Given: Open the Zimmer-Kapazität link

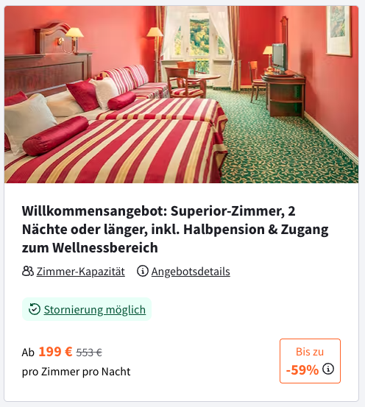Looking at the screenshot, I should [x=80, y=272].
